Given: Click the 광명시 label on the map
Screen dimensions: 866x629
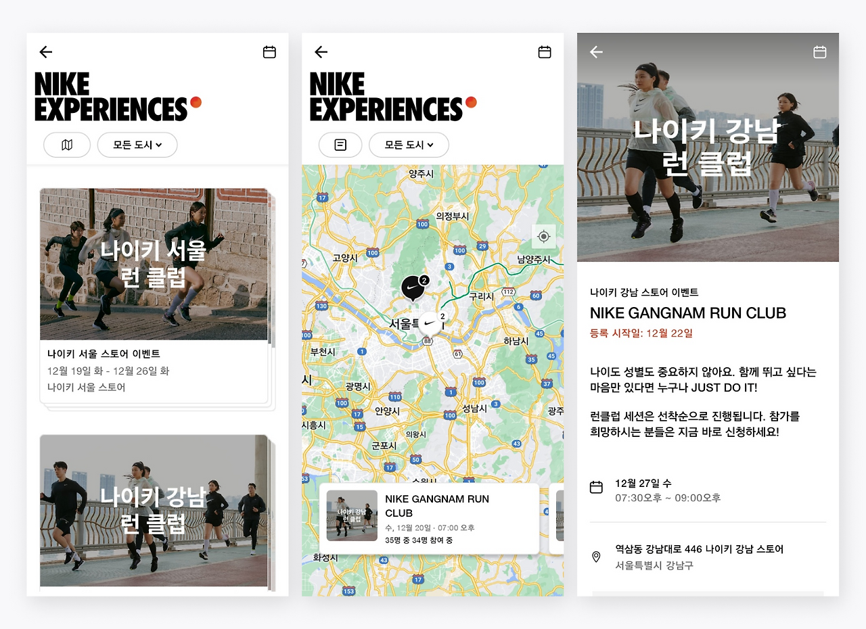Looking at the screenshot, I should 358,386.
